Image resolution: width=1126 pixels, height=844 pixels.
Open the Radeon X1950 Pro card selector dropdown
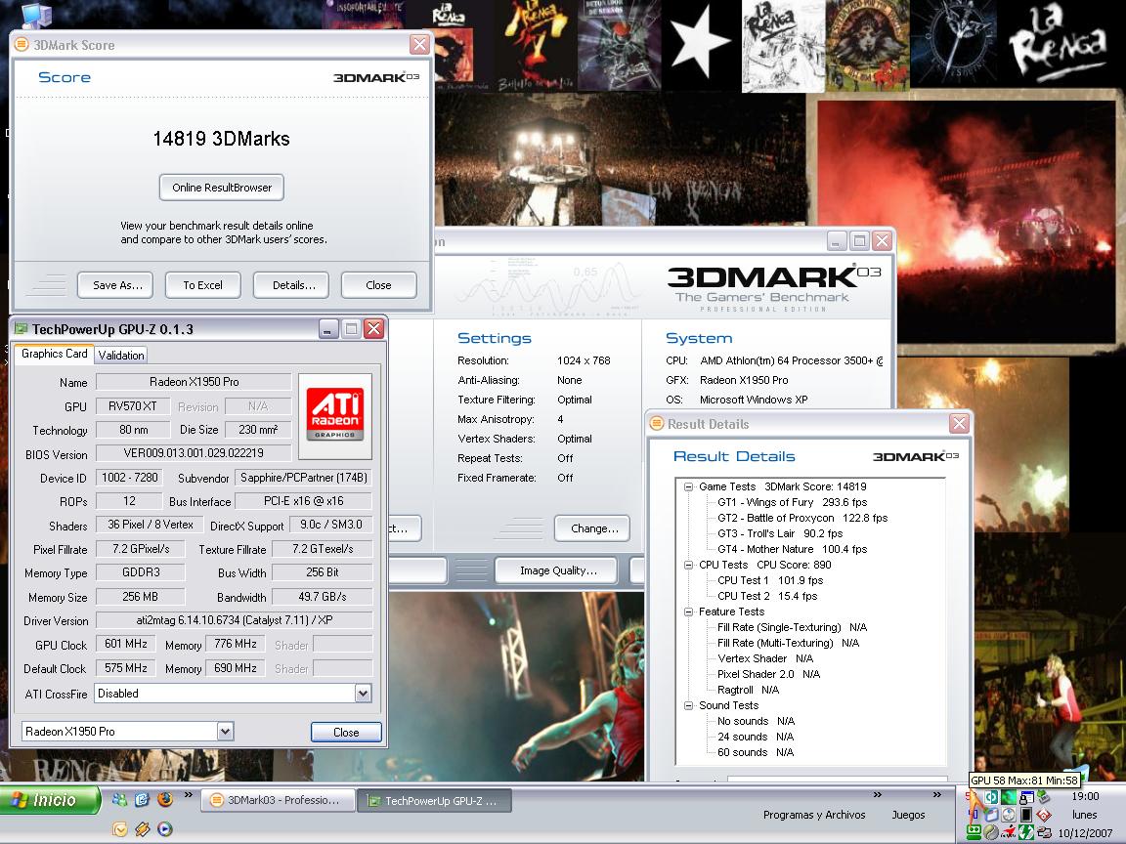click(x=226, y=732)
